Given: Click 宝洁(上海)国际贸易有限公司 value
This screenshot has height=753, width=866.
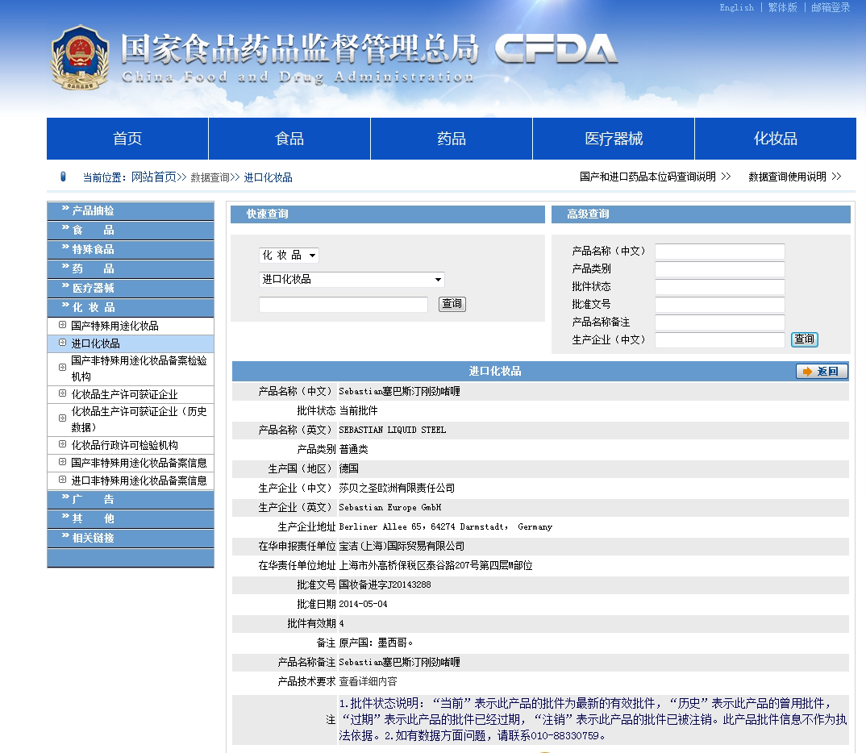Looking at the screenshot, I should (402, 546).
